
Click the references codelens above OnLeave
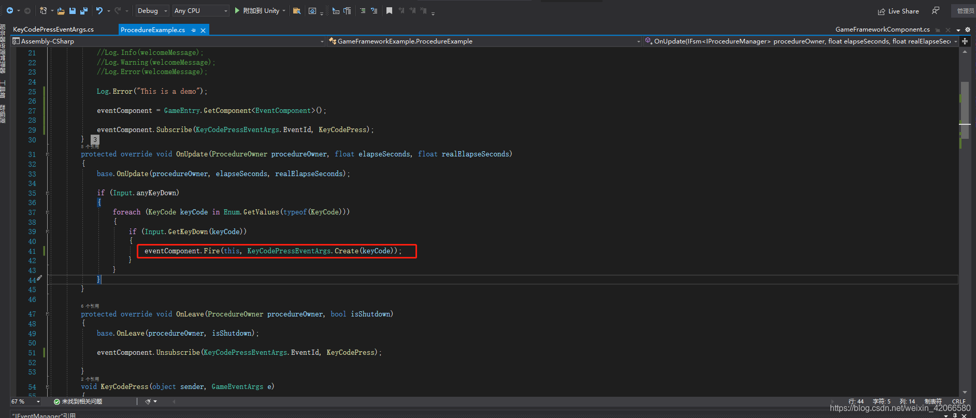point(90,306)
